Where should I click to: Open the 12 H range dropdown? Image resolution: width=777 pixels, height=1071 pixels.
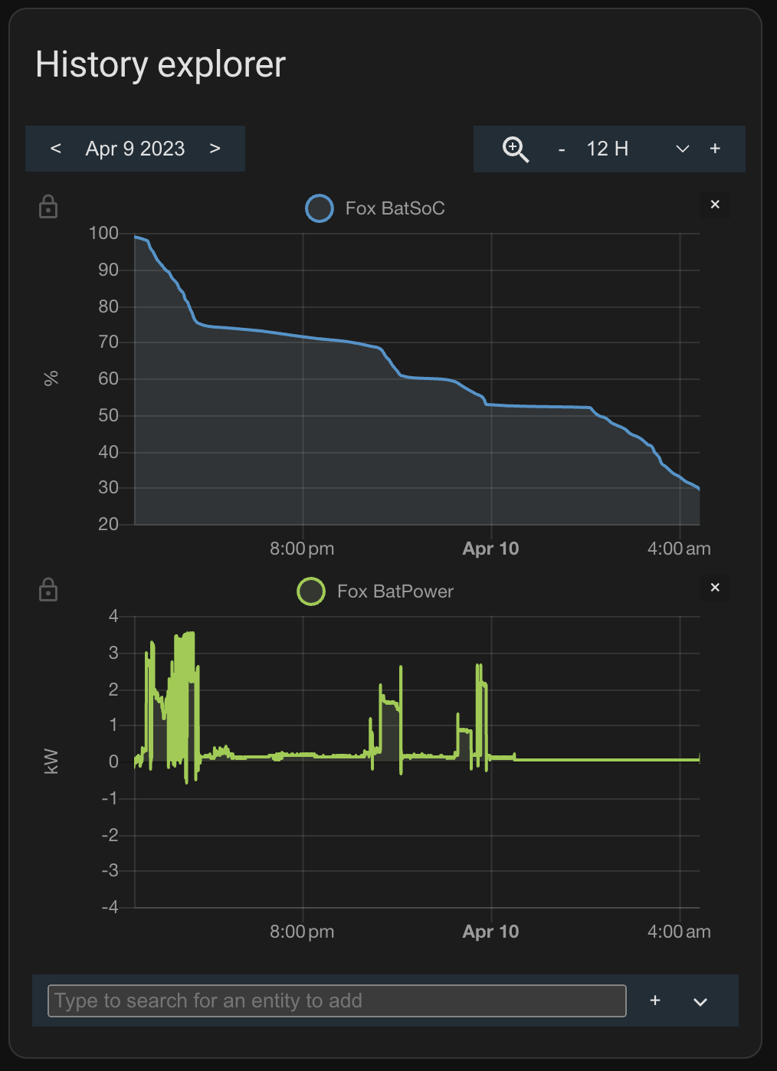(x=682, y=149)
